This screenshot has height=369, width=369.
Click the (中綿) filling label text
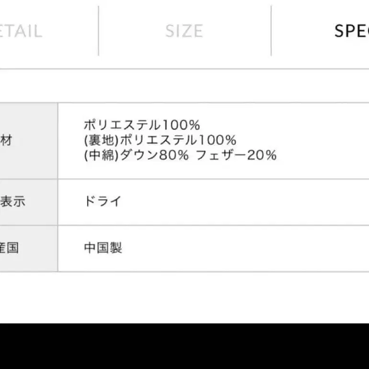click(101, 155)
